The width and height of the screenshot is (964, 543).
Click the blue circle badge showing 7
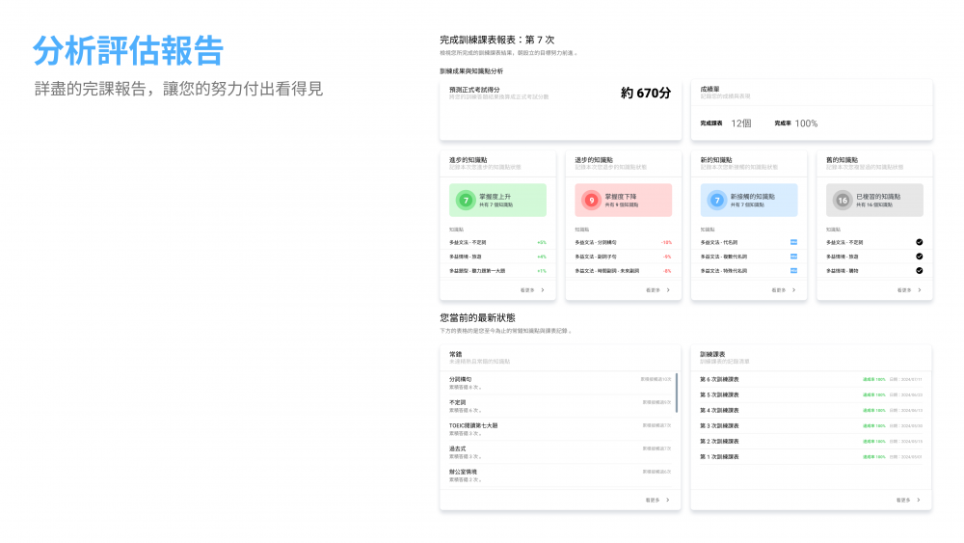(x=716, y=201)
